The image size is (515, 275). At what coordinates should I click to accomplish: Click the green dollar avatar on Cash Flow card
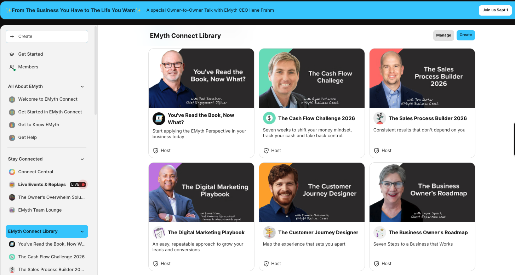coord(269,118)
